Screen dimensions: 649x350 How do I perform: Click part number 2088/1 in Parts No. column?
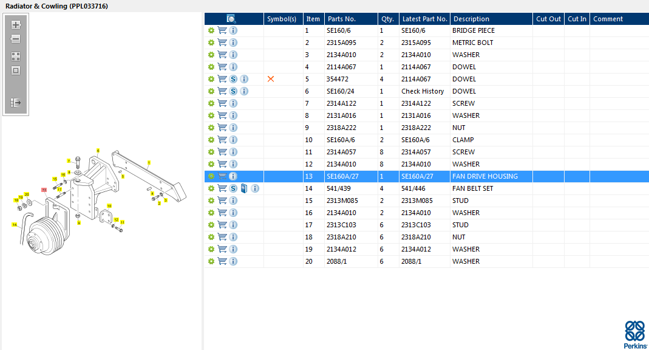pyautogui.click(x=336, y=261)
